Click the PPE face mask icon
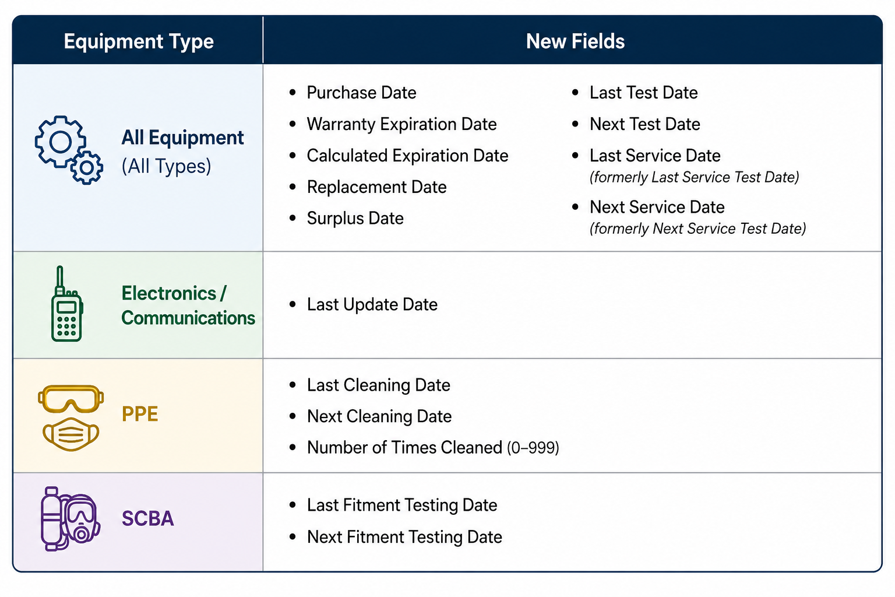The height and width of the screenshot is (597, 895). (x=71, y=434)
